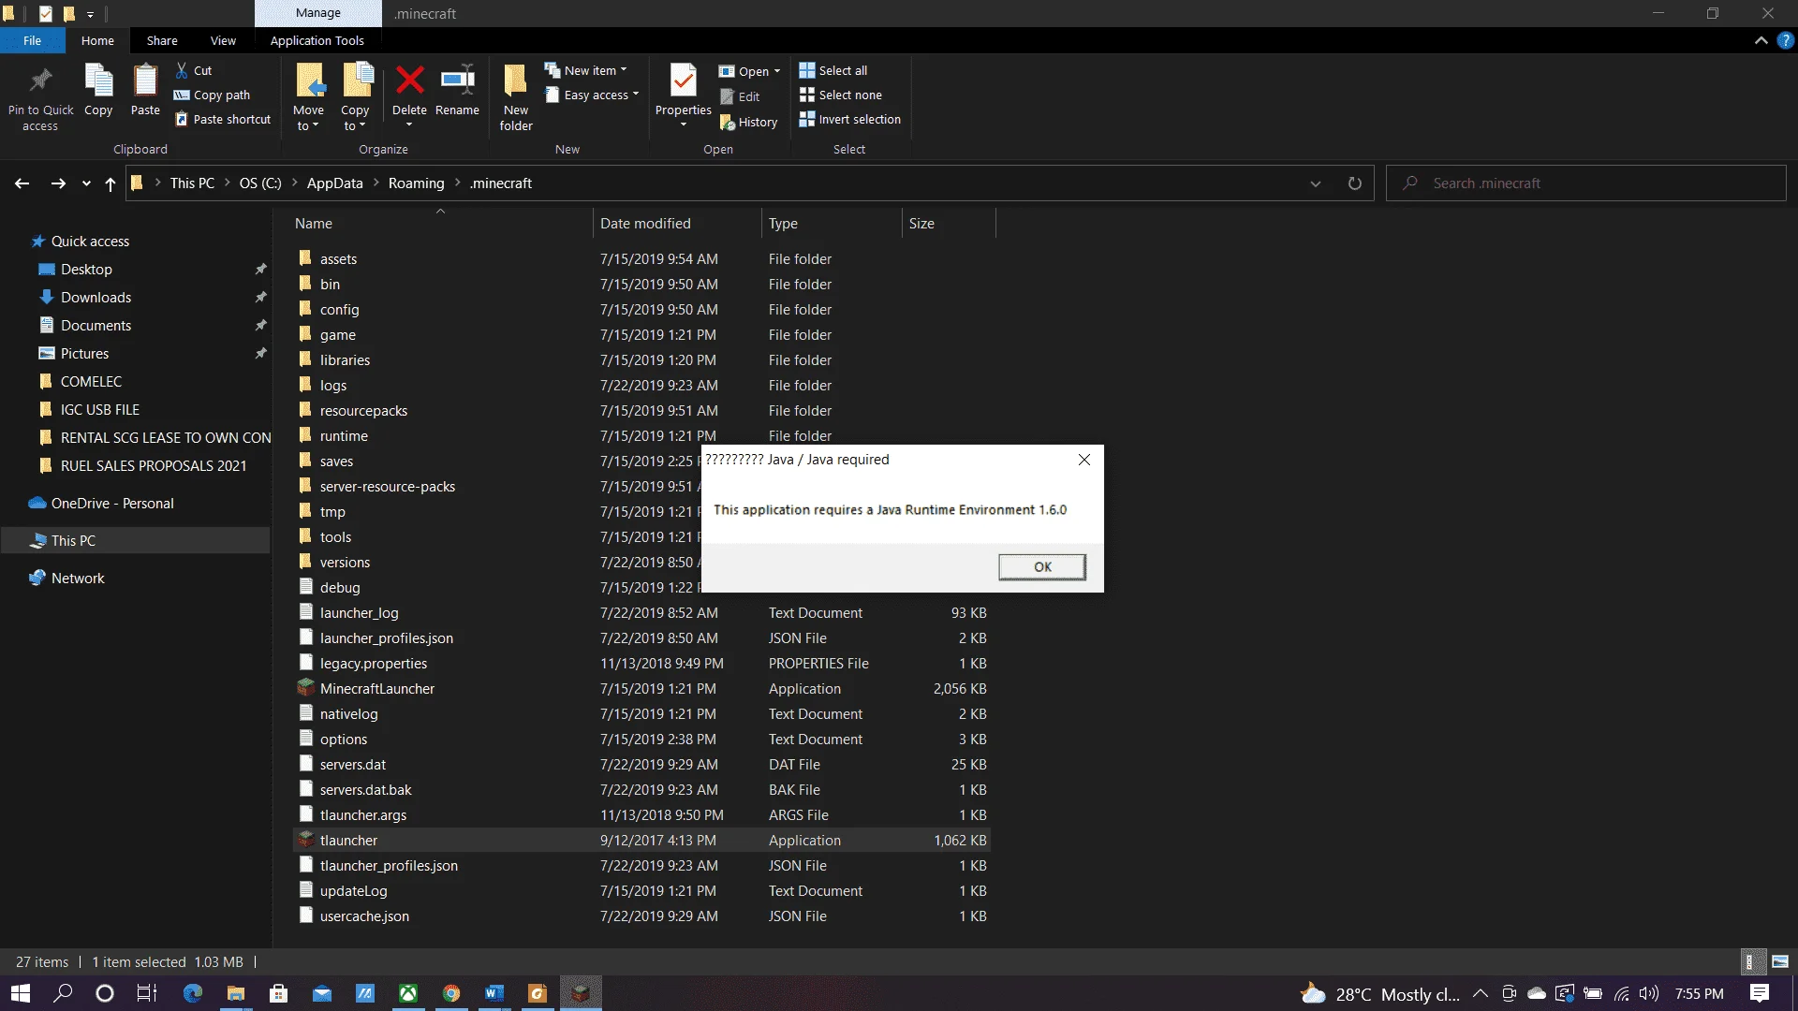Open Microsoft Word from taskbar
Viewport: 1798px width, 1011px height.
click(x=494, y=993)
